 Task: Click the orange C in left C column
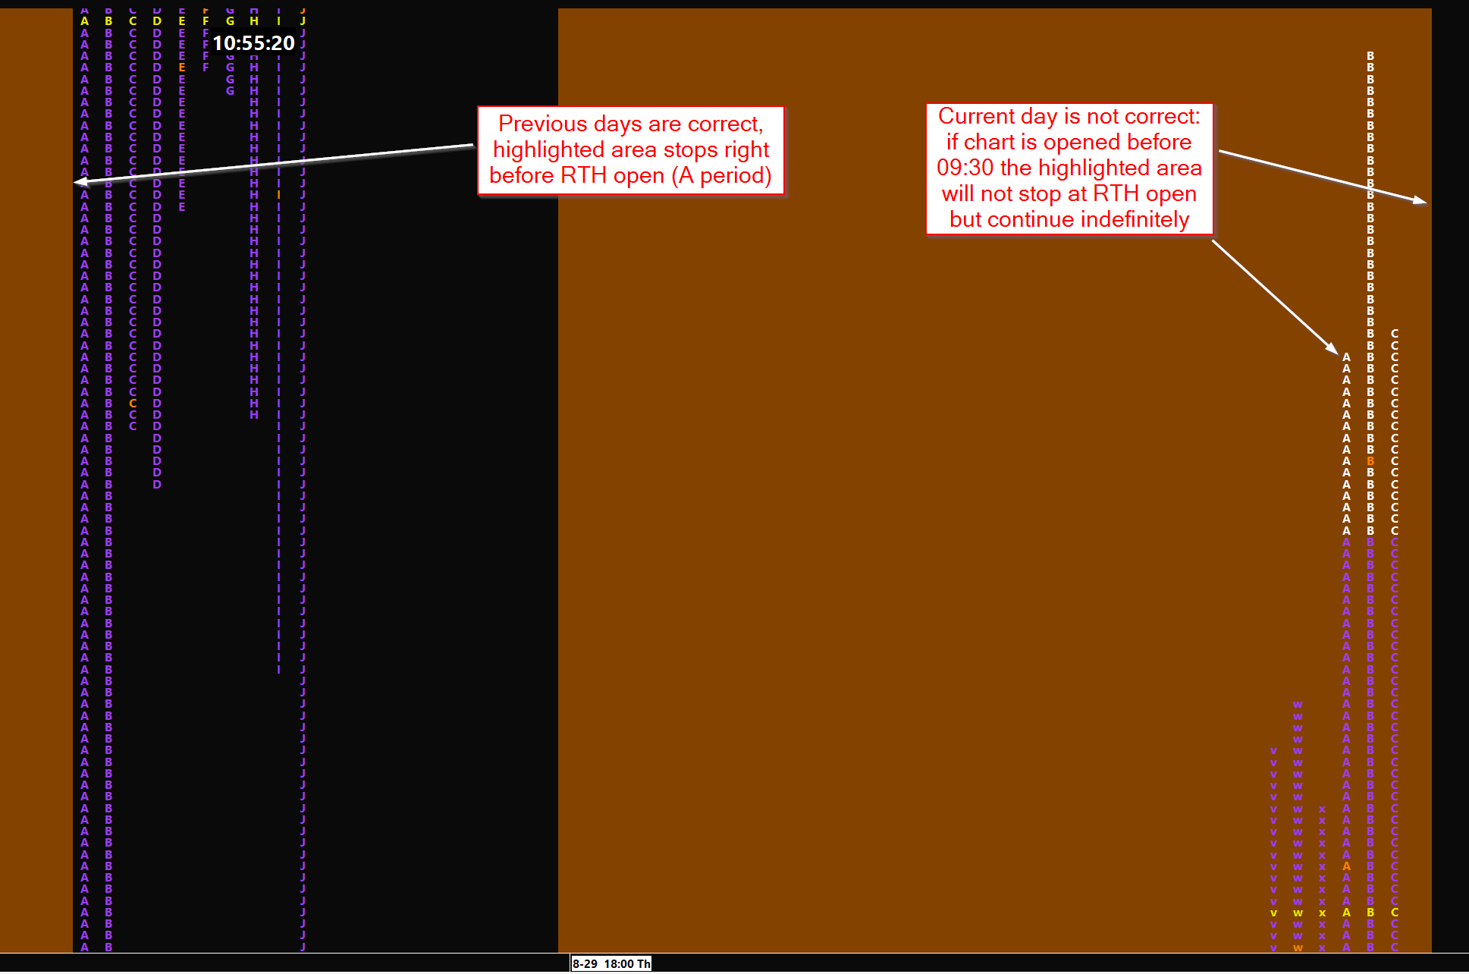pyautogui.click(x=133, y=404)
